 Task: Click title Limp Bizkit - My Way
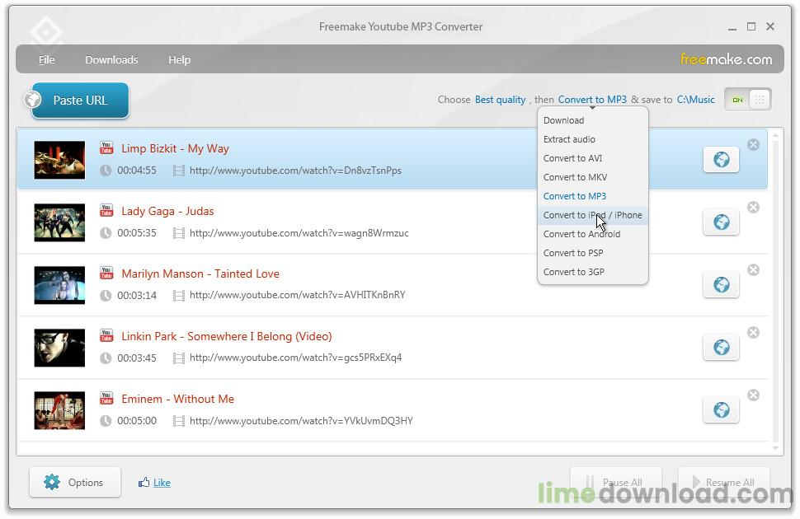(x=175, y=148)
